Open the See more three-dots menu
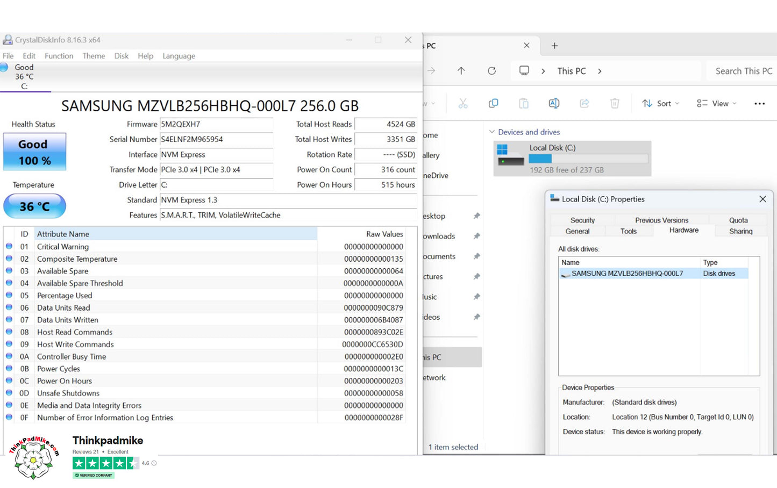The image size is (777, 488). pos(759,103)
